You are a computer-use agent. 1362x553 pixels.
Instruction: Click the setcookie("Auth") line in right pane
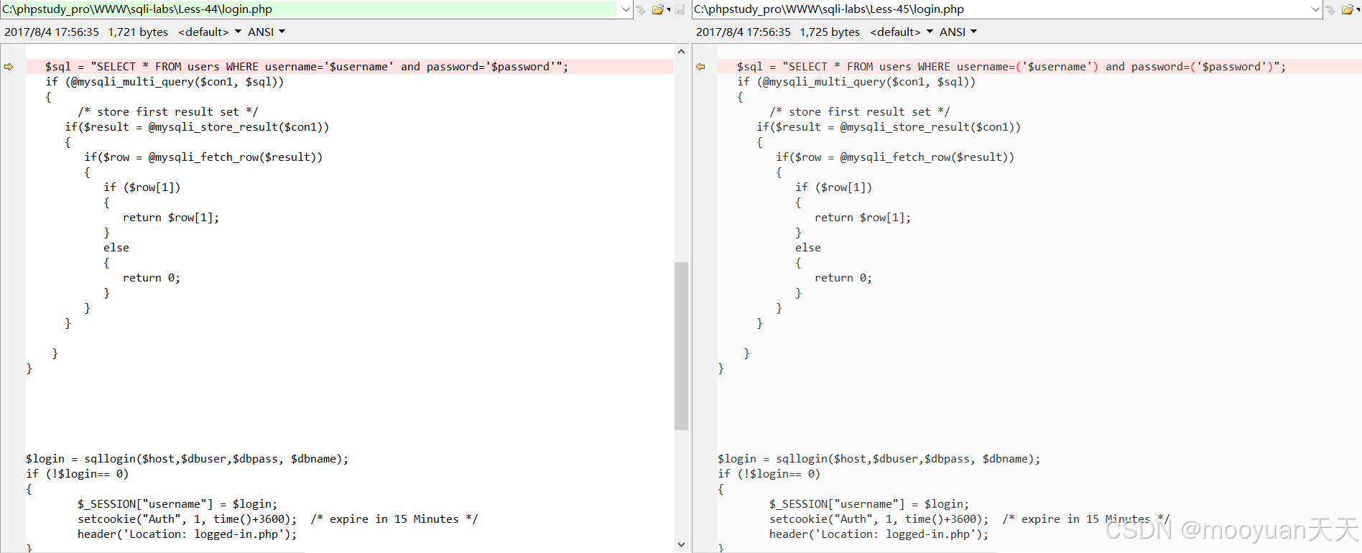tap(970, 519)
